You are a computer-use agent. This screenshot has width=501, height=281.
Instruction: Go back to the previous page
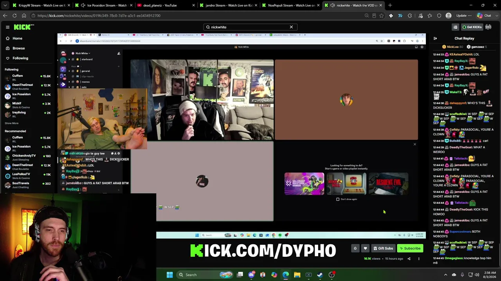click(5, 16)
